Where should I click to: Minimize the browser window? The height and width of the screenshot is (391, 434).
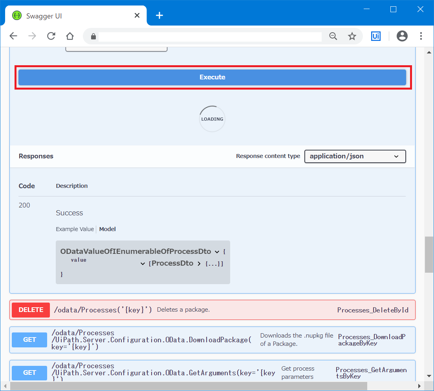click(366, 9)
